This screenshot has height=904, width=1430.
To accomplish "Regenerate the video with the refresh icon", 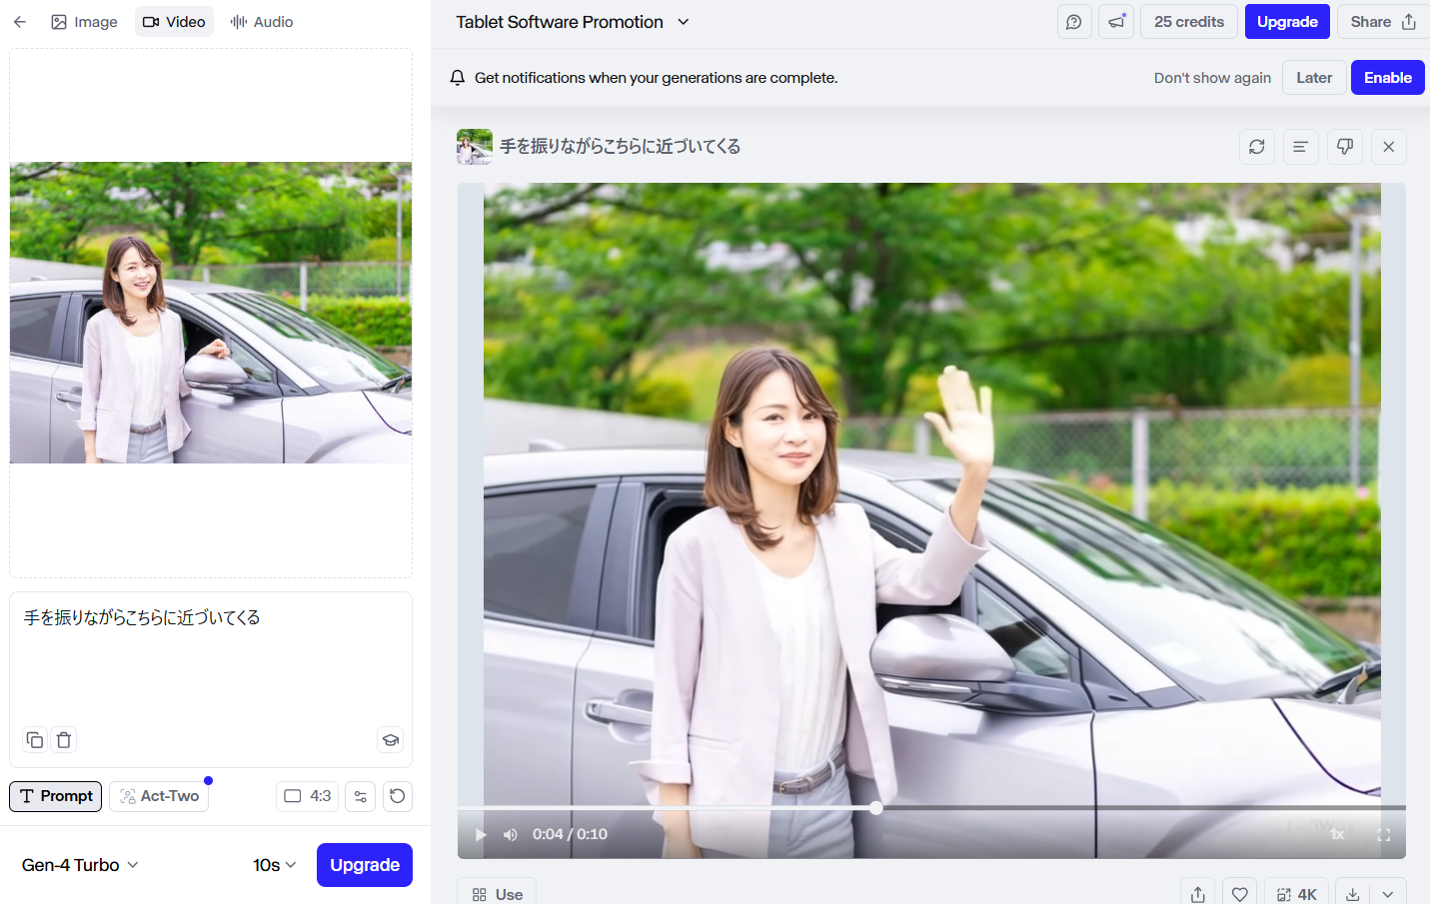I will coord(1256,147).
